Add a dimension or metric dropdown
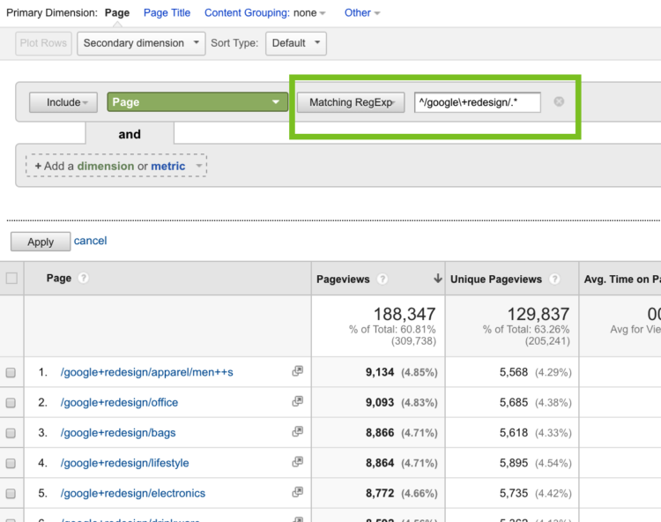661x522 pixels. [x=116, y=166]
